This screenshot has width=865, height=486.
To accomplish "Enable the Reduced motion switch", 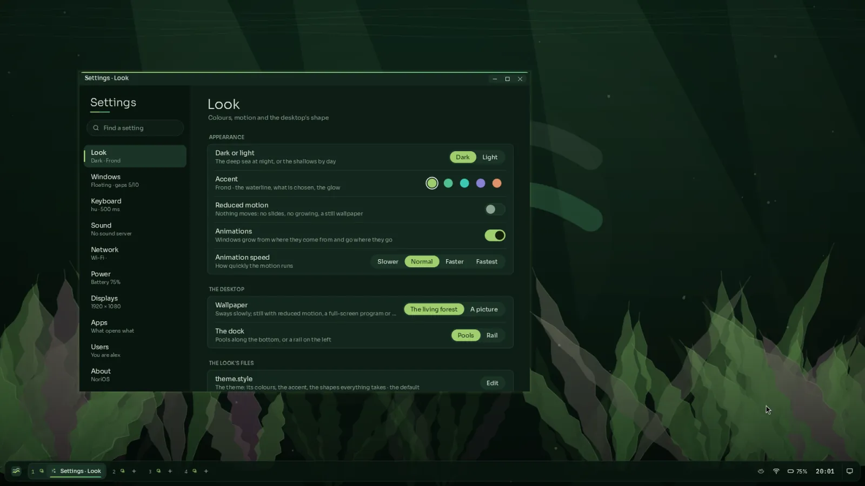I will [495, 210].
